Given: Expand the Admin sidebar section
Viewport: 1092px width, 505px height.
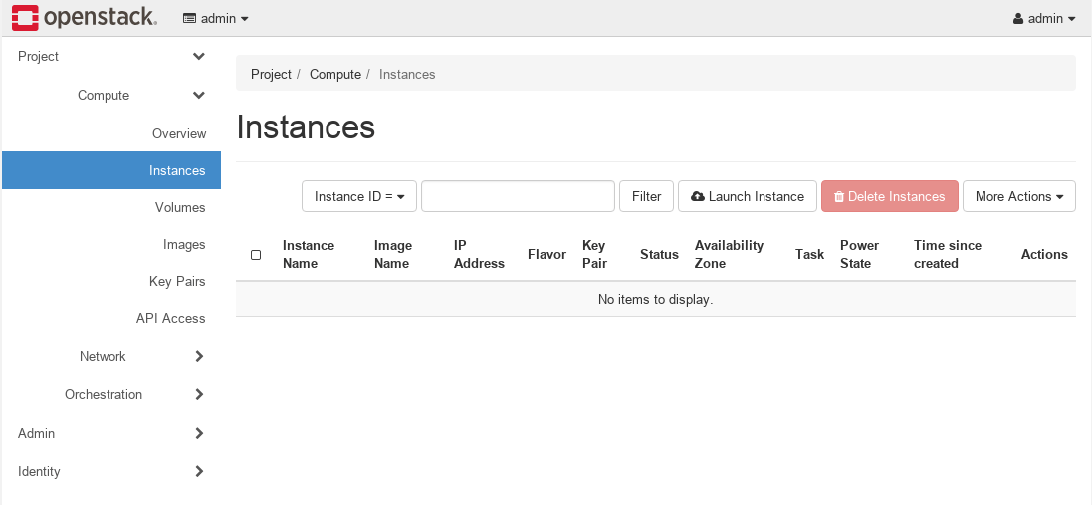Looking at the screenshot, I should [x=111, y=434].
